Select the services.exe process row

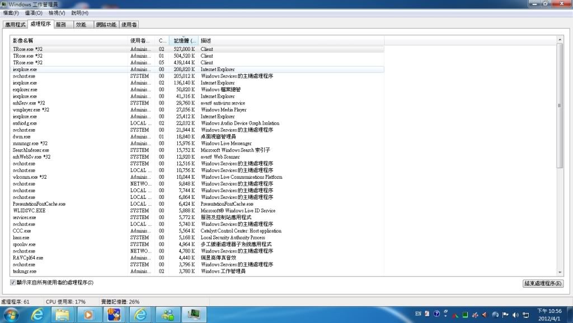tap(198, 217)
